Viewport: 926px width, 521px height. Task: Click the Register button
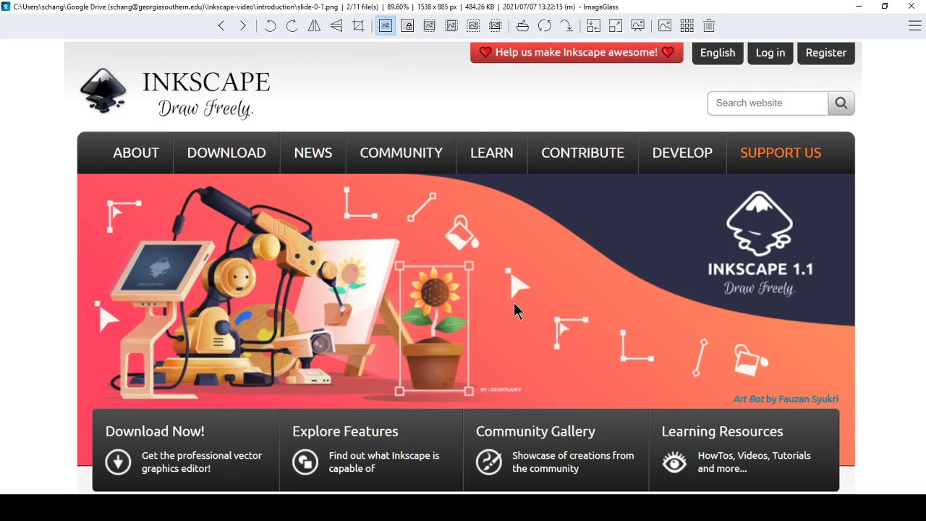pos(826,53)
